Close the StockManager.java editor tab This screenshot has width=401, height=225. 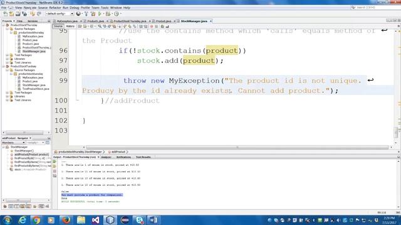point(211,21)
